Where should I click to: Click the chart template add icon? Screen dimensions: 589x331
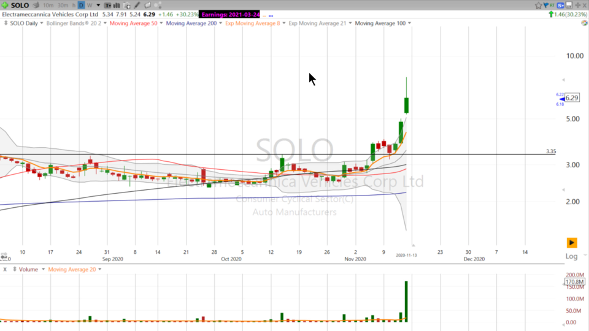[x=127, y=6]
